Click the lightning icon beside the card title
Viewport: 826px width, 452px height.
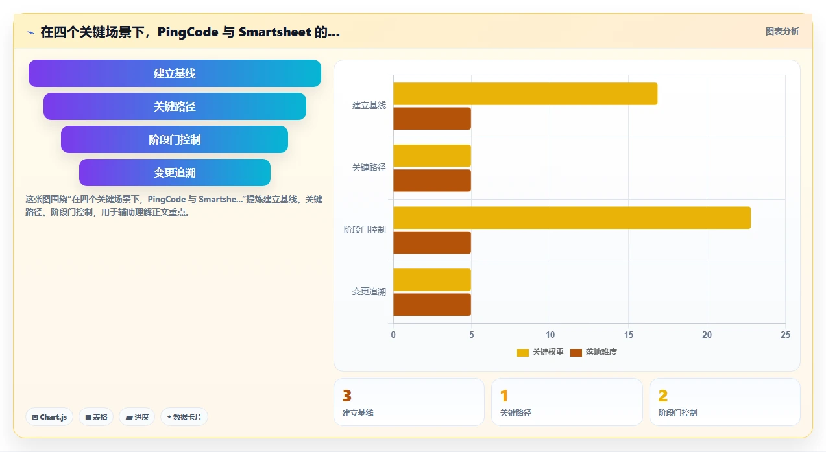click(31, 32)
